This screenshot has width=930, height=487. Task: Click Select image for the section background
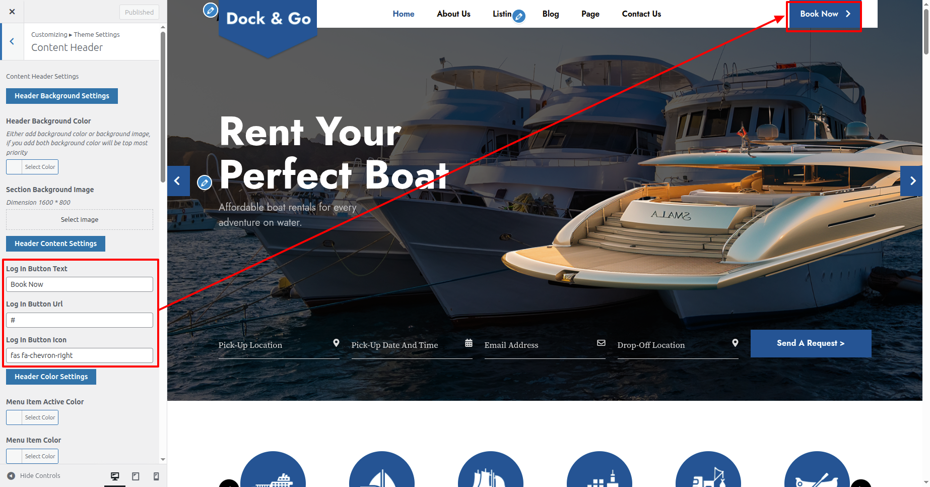tap(80, 220)
